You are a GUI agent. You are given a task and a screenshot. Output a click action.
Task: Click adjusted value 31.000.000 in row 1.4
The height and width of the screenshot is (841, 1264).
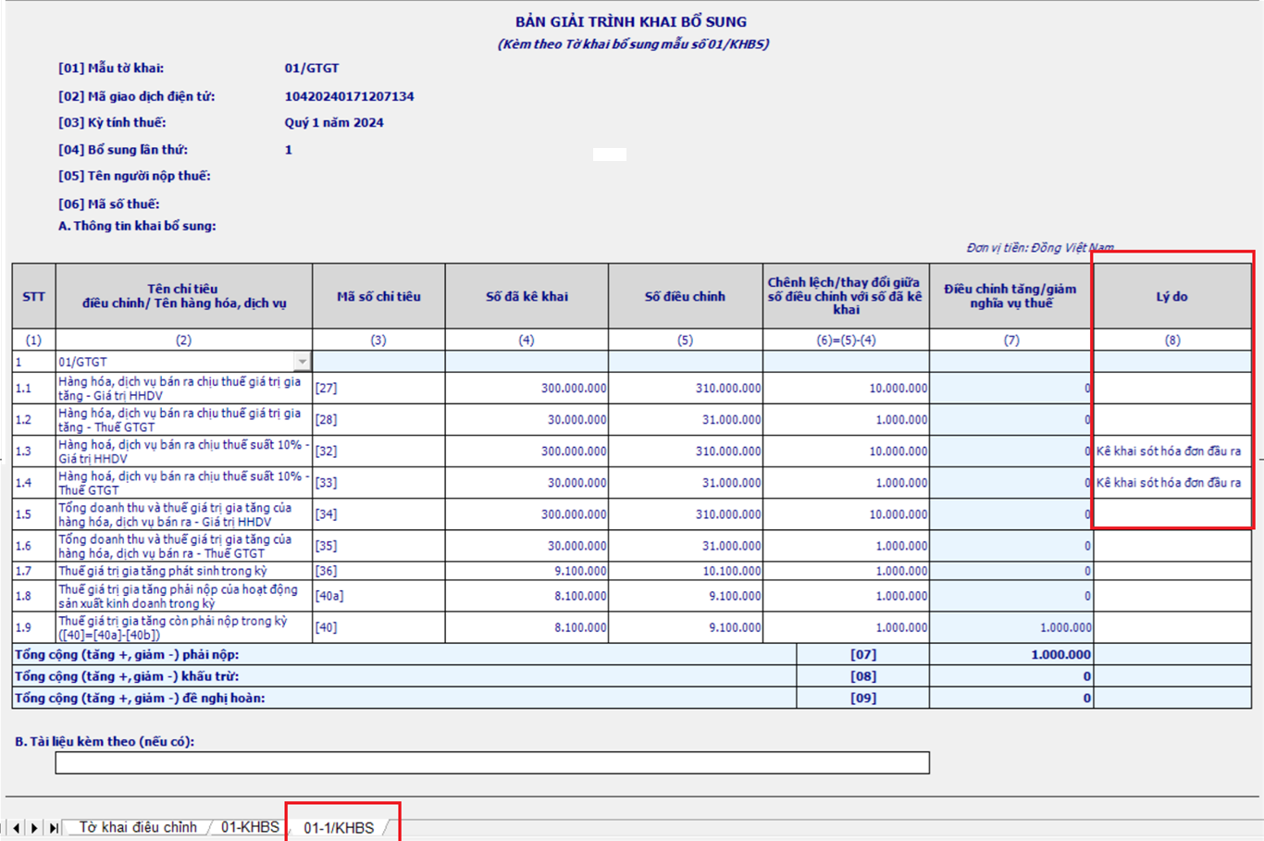click(731, 483)
